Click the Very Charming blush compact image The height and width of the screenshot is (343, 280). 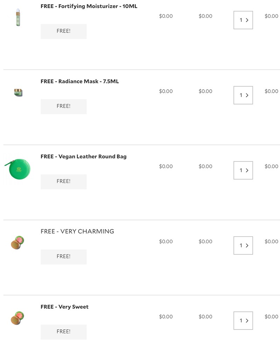coord(17,243)
